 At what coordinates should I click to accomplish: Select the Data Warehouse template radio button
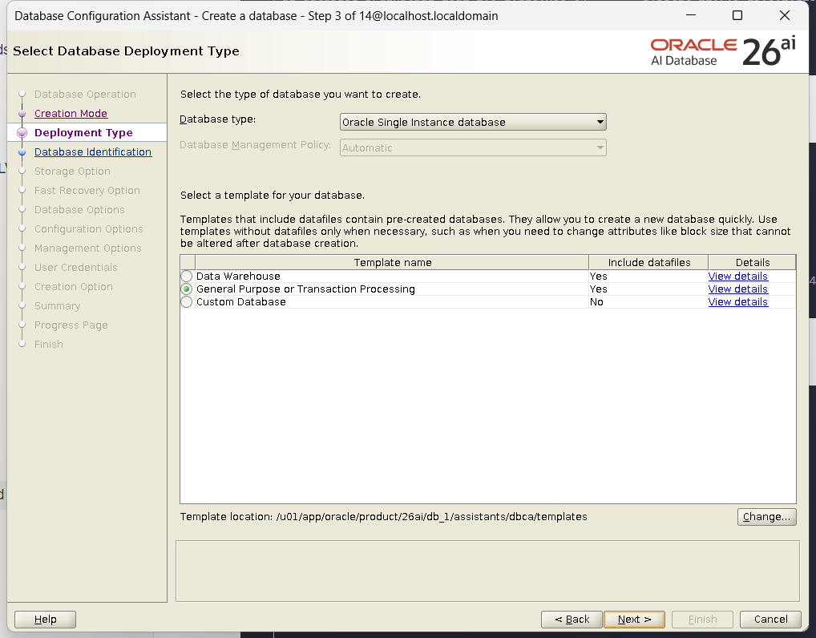(x=186, y=277)
